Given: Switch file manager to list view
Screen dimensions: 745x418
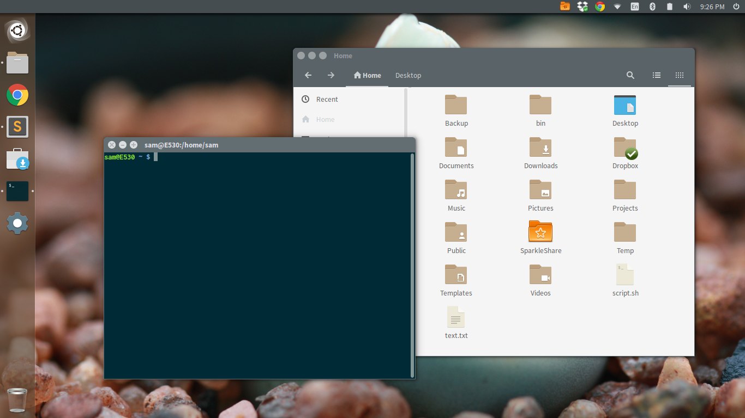Looking at the screenshot, I should 657,76.
